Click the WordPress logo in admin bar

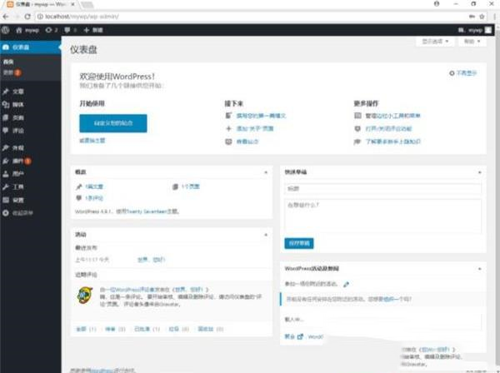click(x=6, y=29)
